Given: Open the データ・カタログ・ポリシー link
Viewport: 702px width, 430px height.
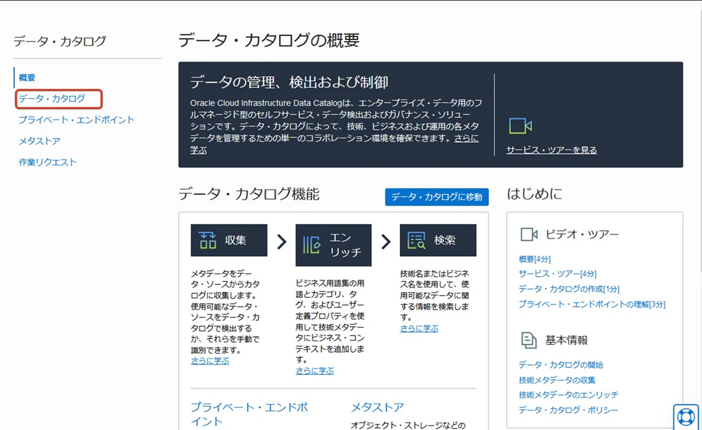Looking at the screenshot, I should tap(568, 410).
